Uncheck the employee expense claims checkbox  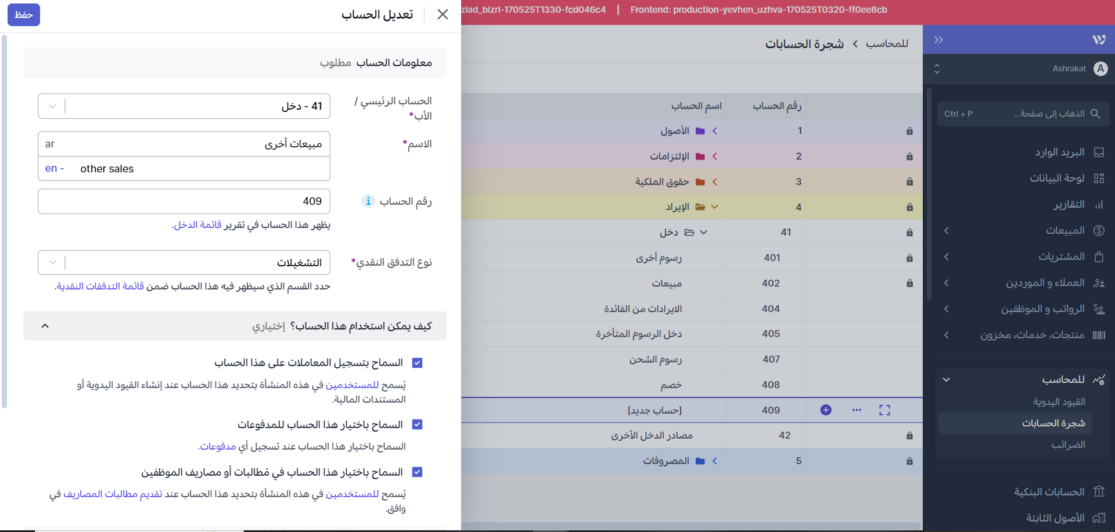click(417, 472)
